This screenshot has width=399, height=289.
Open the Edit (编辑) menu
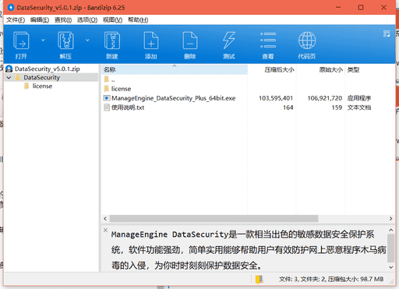point(40,20)
